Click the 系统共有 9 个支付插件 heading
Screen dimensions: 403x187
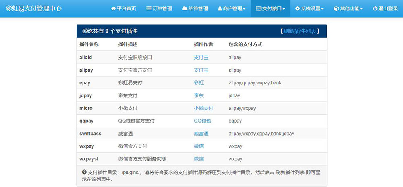[x=110, y=31]
